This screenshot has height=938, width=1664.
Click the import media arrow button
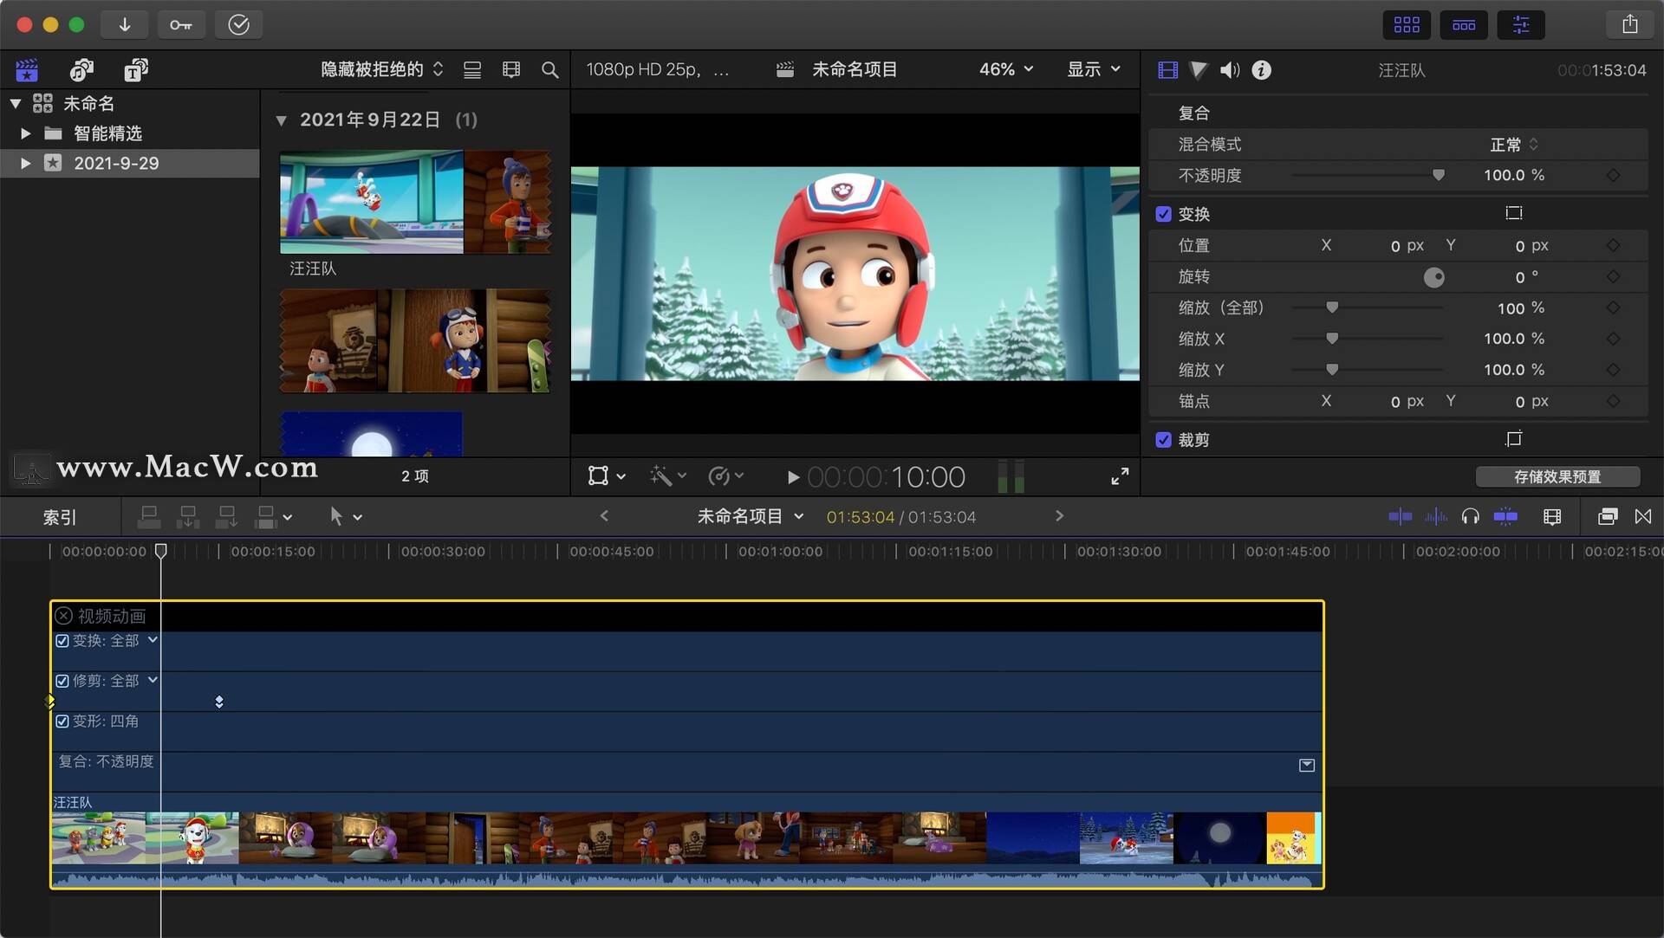coord(125,24)
